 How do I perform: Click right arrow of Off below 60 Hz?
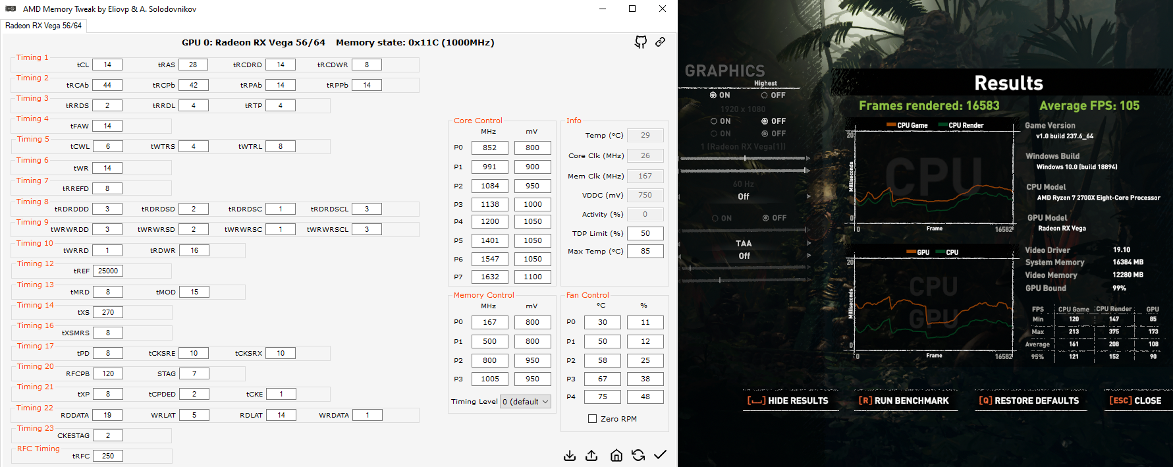809,196
